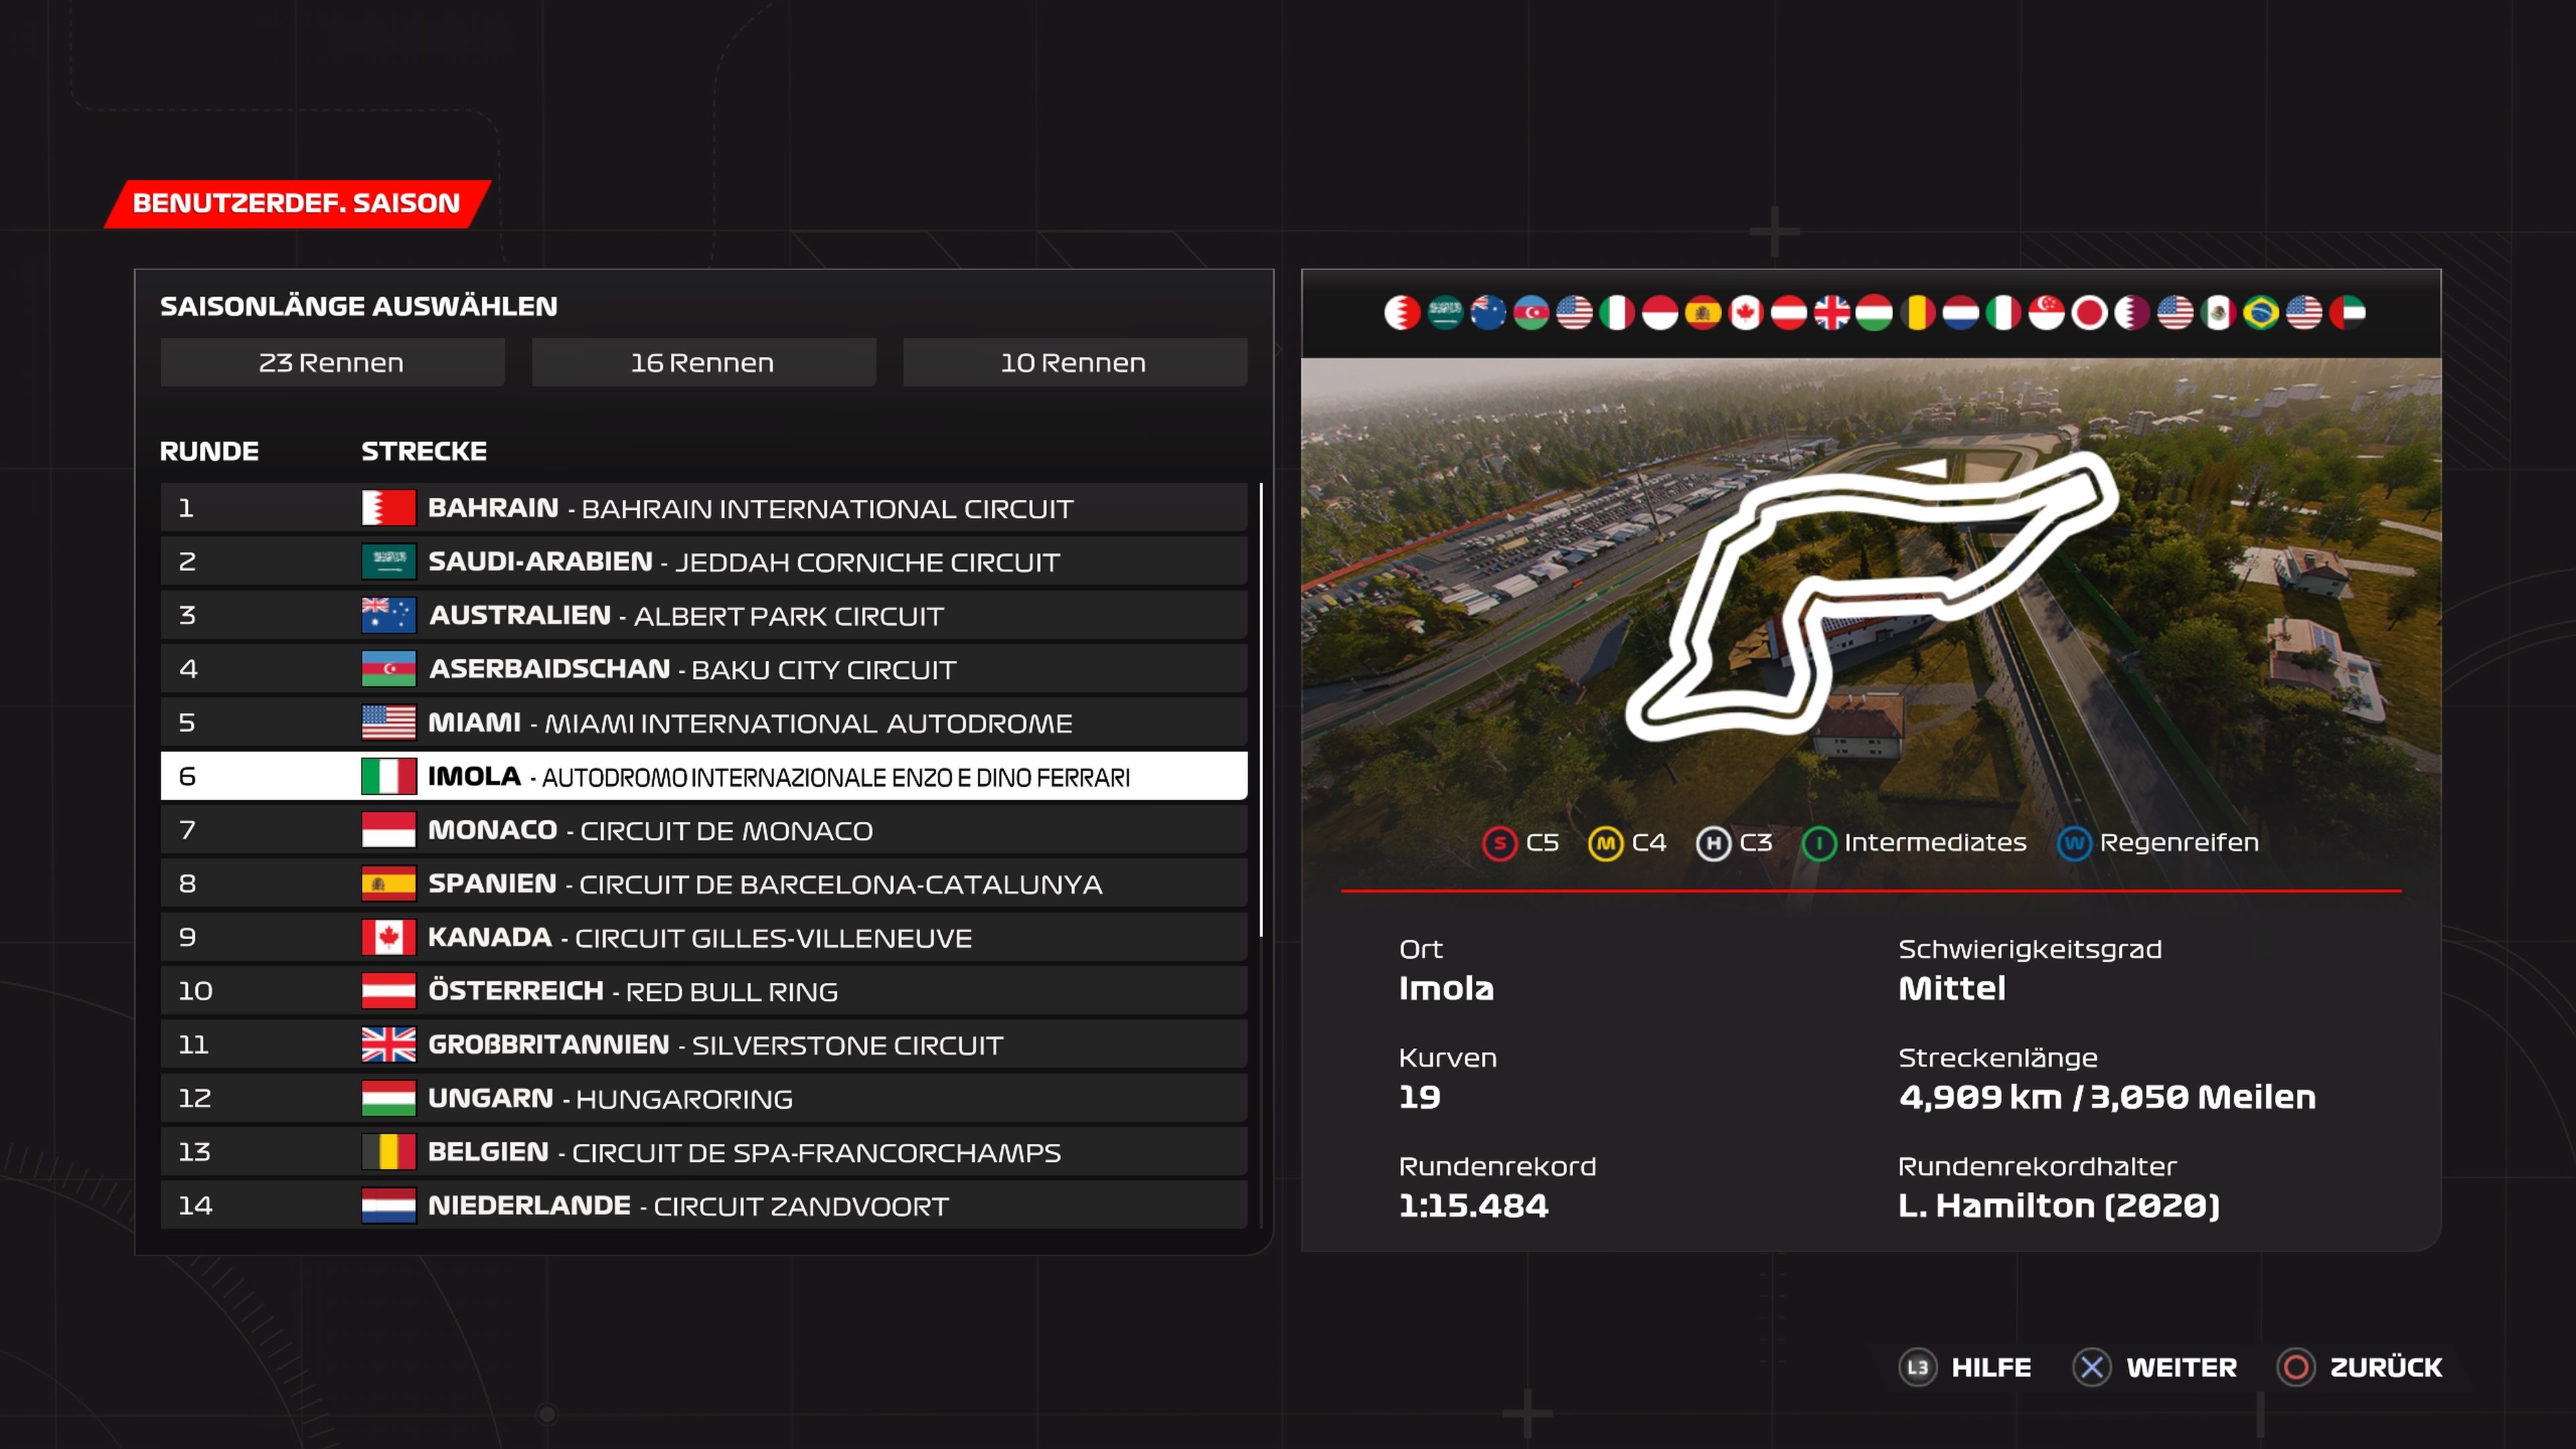
Task: Click the Brazil flag in the top flag strip
Action: click(2261, 313)
